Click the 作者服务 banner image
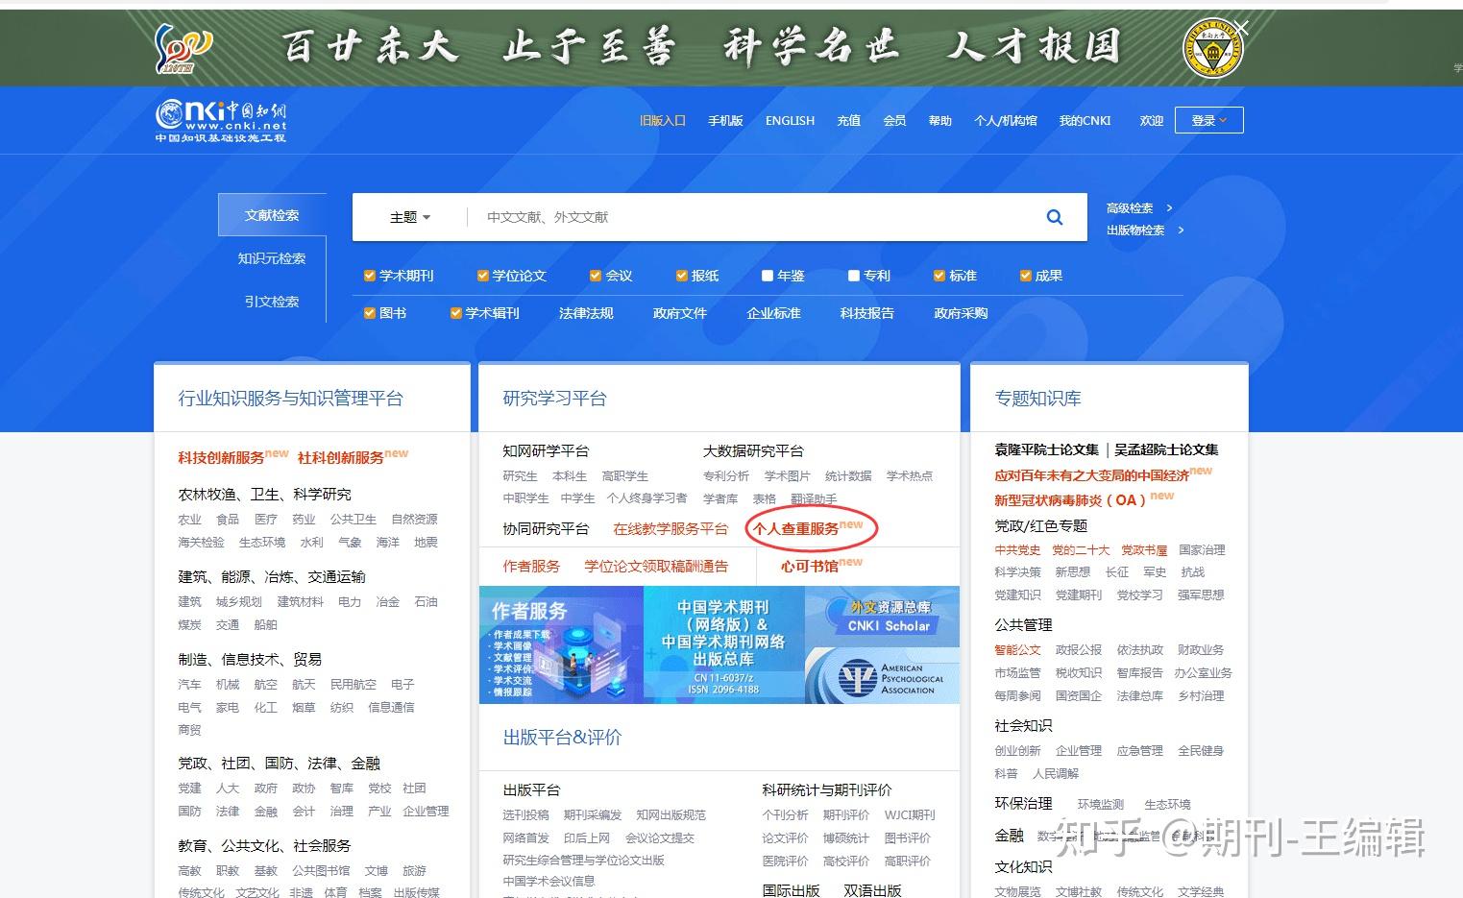 pyautogui.click(x=561, y=644)
